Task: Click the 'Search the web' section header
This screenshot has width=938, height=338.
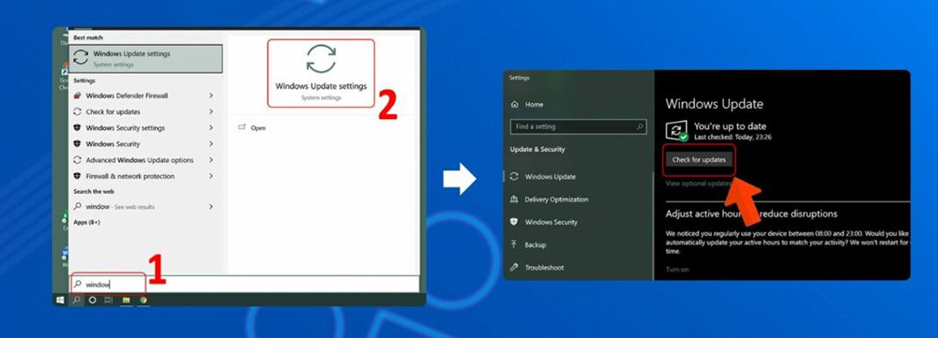Action: point(93,192)
